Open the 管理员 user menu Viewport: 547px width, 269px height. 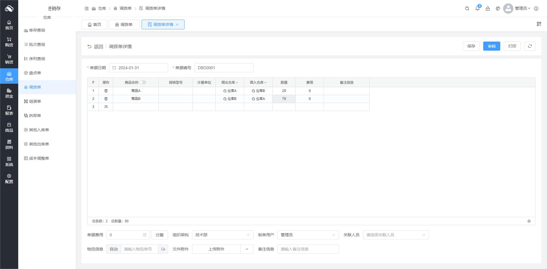click(x=522, y=9)
